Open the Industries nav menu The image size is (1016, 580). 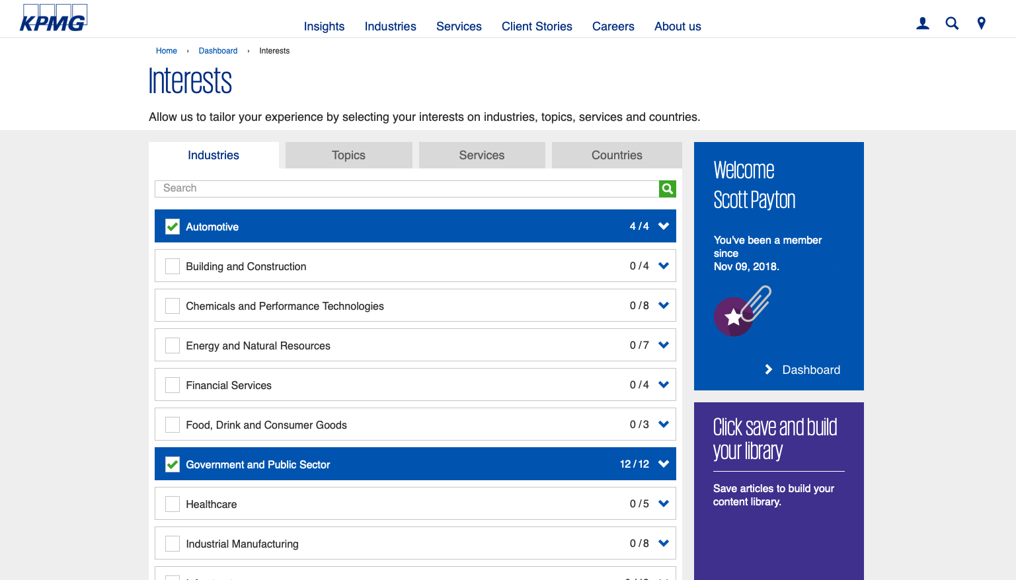pos(391,26)
